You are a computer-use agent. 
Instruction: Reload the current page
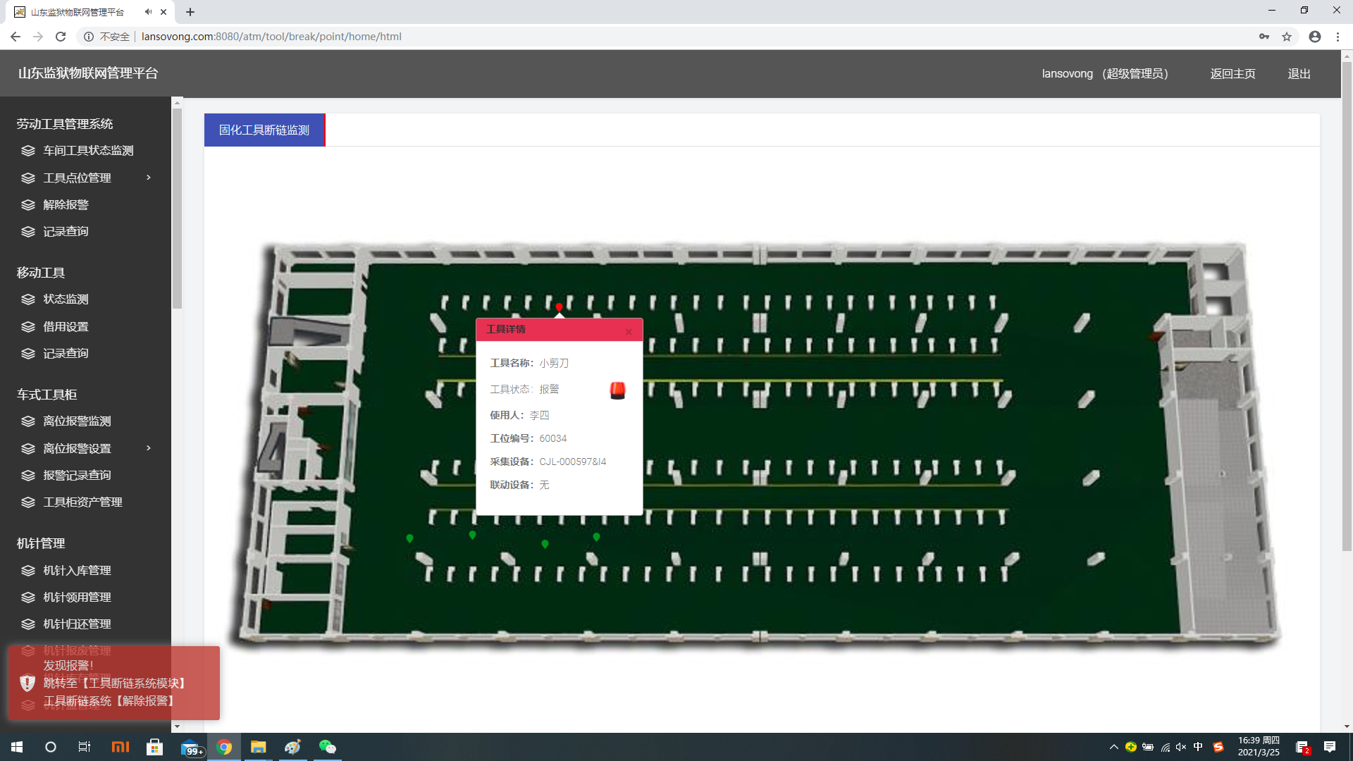tap(61, 37)
